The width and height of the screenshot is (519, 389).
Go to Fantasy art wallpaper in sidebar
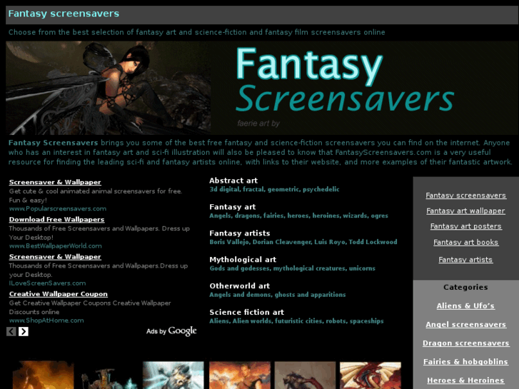tap(465, 211)
